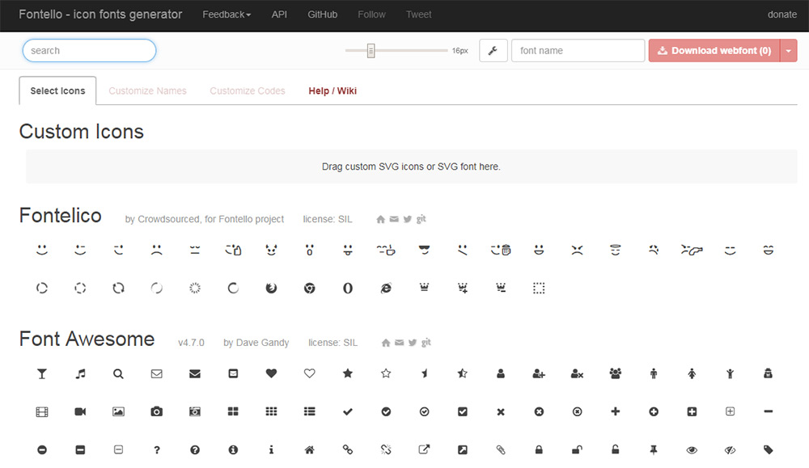The width and height of the screenshot is (809, 468).
Task: Open the Customize Codes tab
Action: 247,91
